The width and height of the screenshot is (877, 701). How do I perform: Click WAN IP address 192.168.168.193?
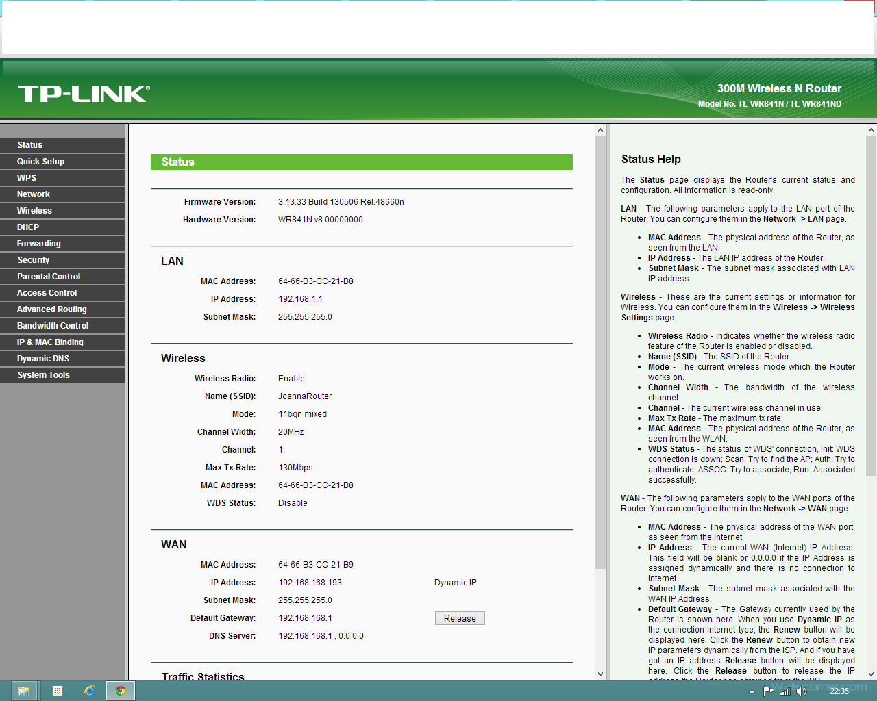tap(310, 583)
